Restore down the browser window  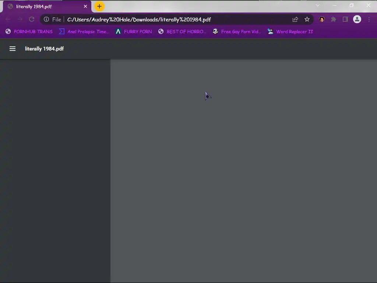352,5
